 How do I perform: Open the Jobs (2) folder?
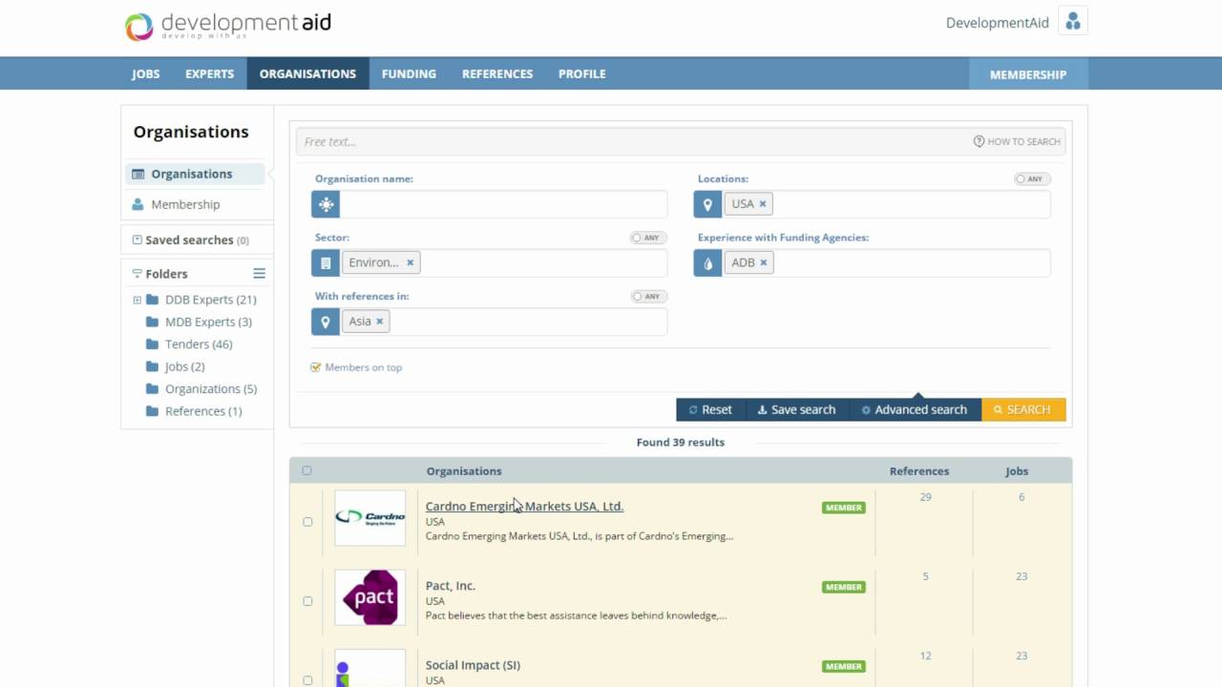(184, 366)
